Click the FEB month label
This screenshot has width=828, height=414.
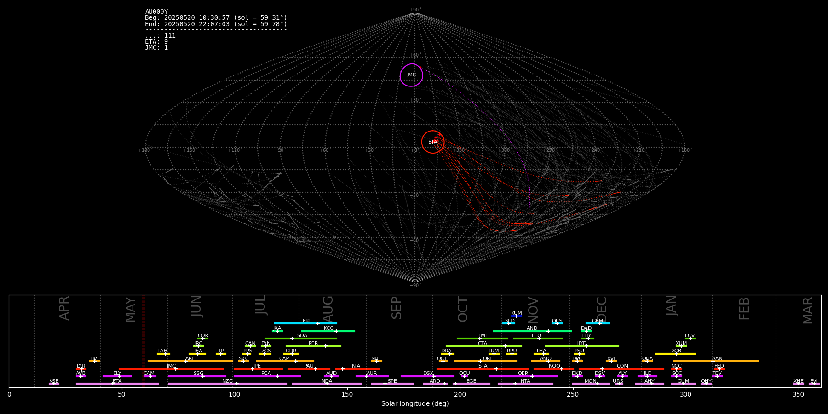(x=744, y=309)
